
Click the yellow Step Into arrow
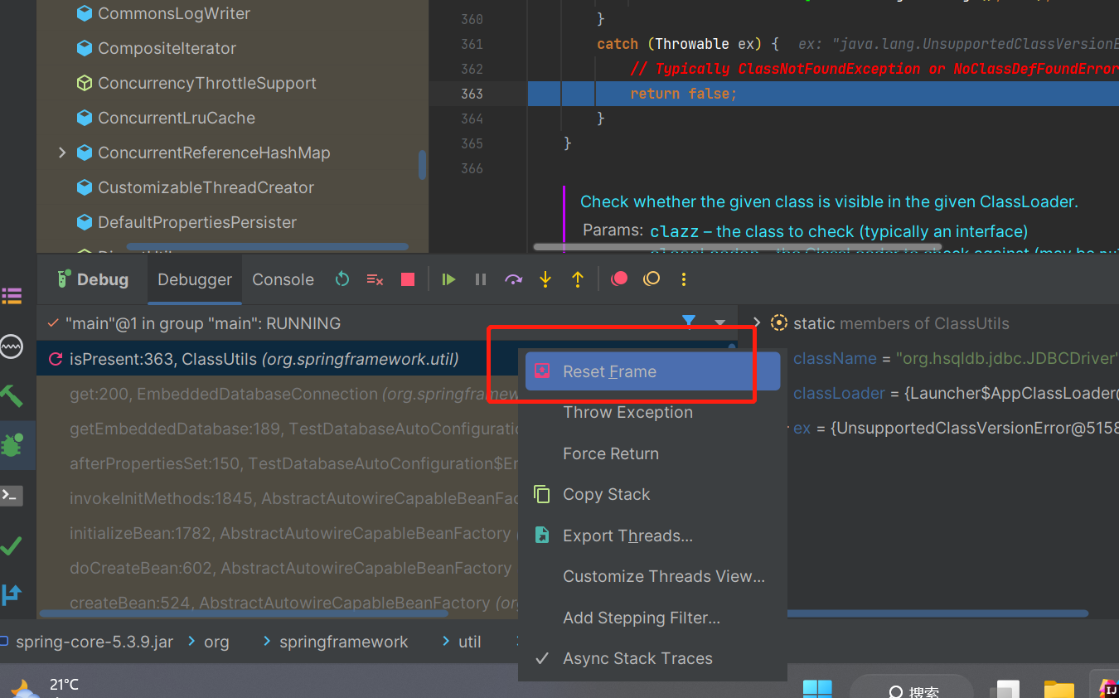tap(545, 279)
